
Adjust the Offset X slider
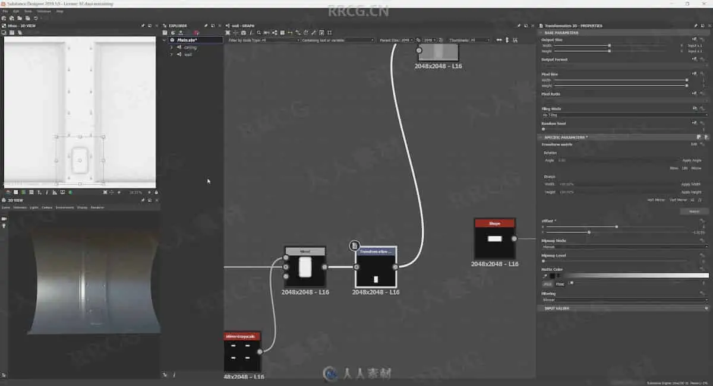(x=616, y=226)
